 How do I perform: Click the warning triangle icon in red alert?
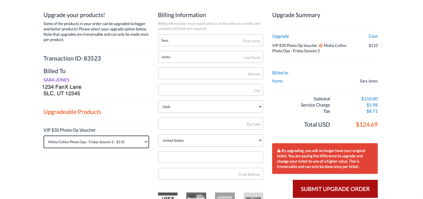tap(279, 151)
